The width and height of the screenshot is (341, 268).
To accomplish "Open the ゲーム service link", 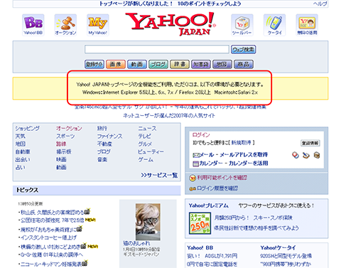I will coord(146,159).
